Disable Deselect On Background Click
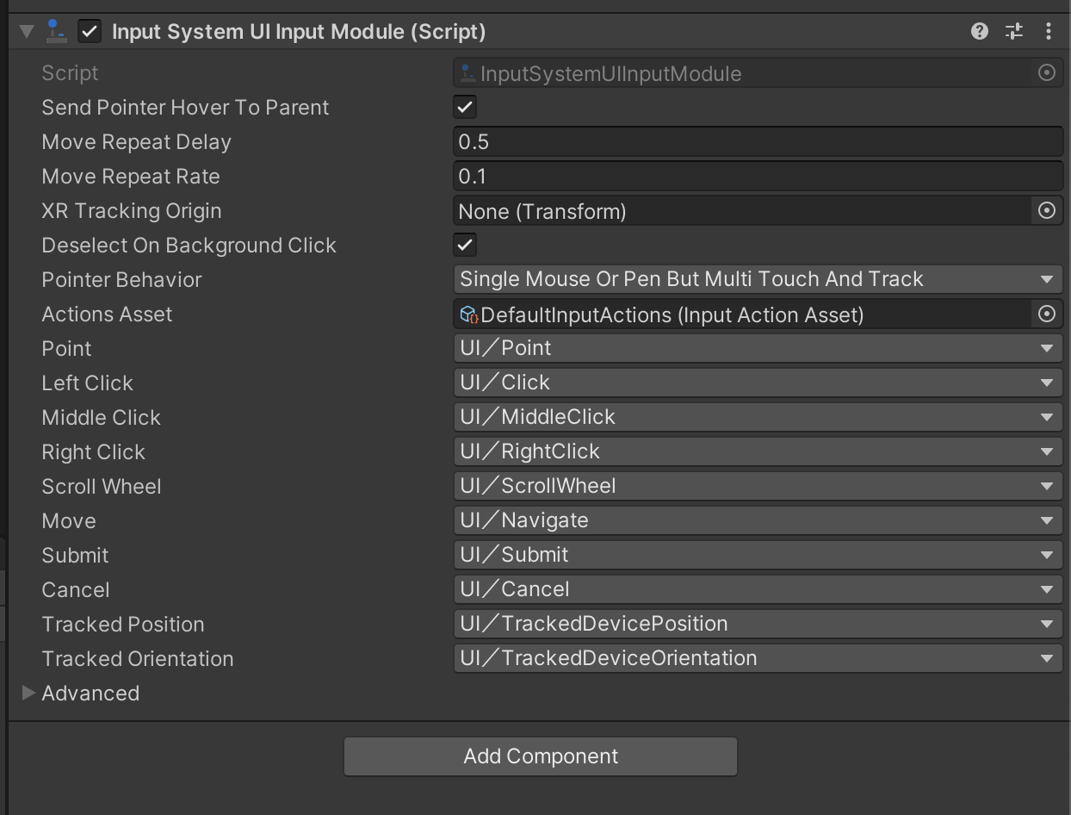Screen dimensions: 1071x815 pos(464,245)
